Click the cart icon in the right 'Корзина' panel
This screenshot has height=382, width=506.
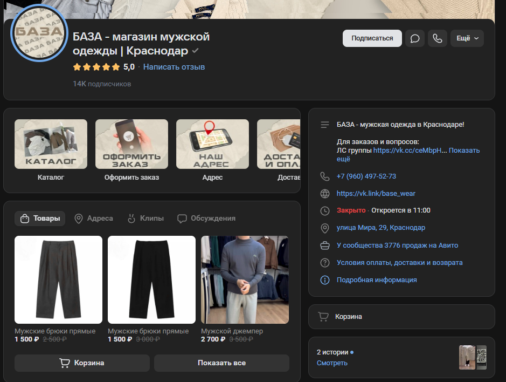[323, 317]
